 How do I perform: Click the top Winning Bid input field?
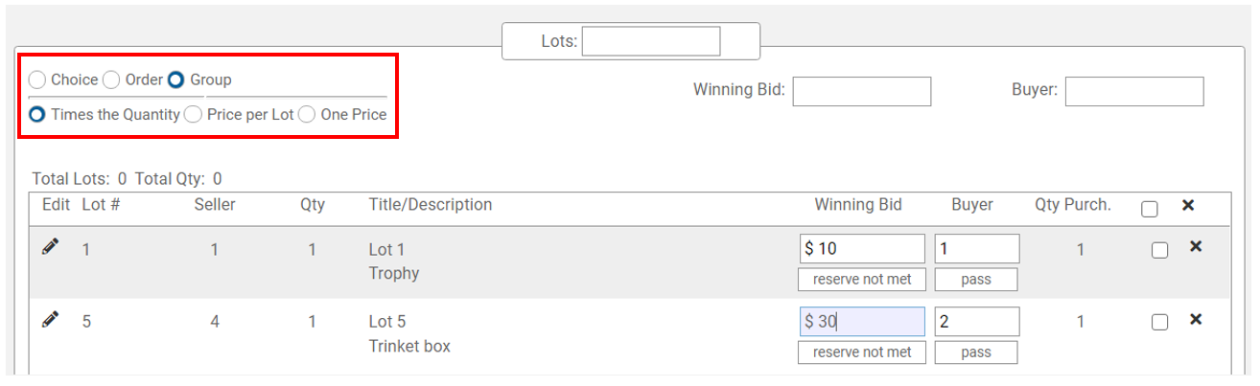(x=861, y=91)
